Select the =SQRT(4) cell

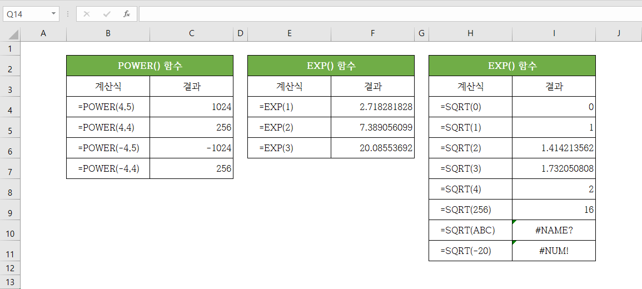470,189
